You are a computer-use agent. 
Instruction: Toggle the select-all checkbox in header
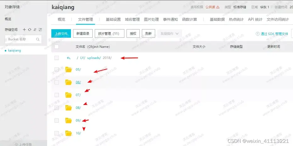[57, 47]
